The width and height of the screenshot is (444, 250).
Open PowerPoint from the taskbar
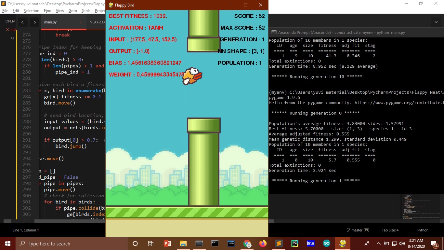pos(167,243)
